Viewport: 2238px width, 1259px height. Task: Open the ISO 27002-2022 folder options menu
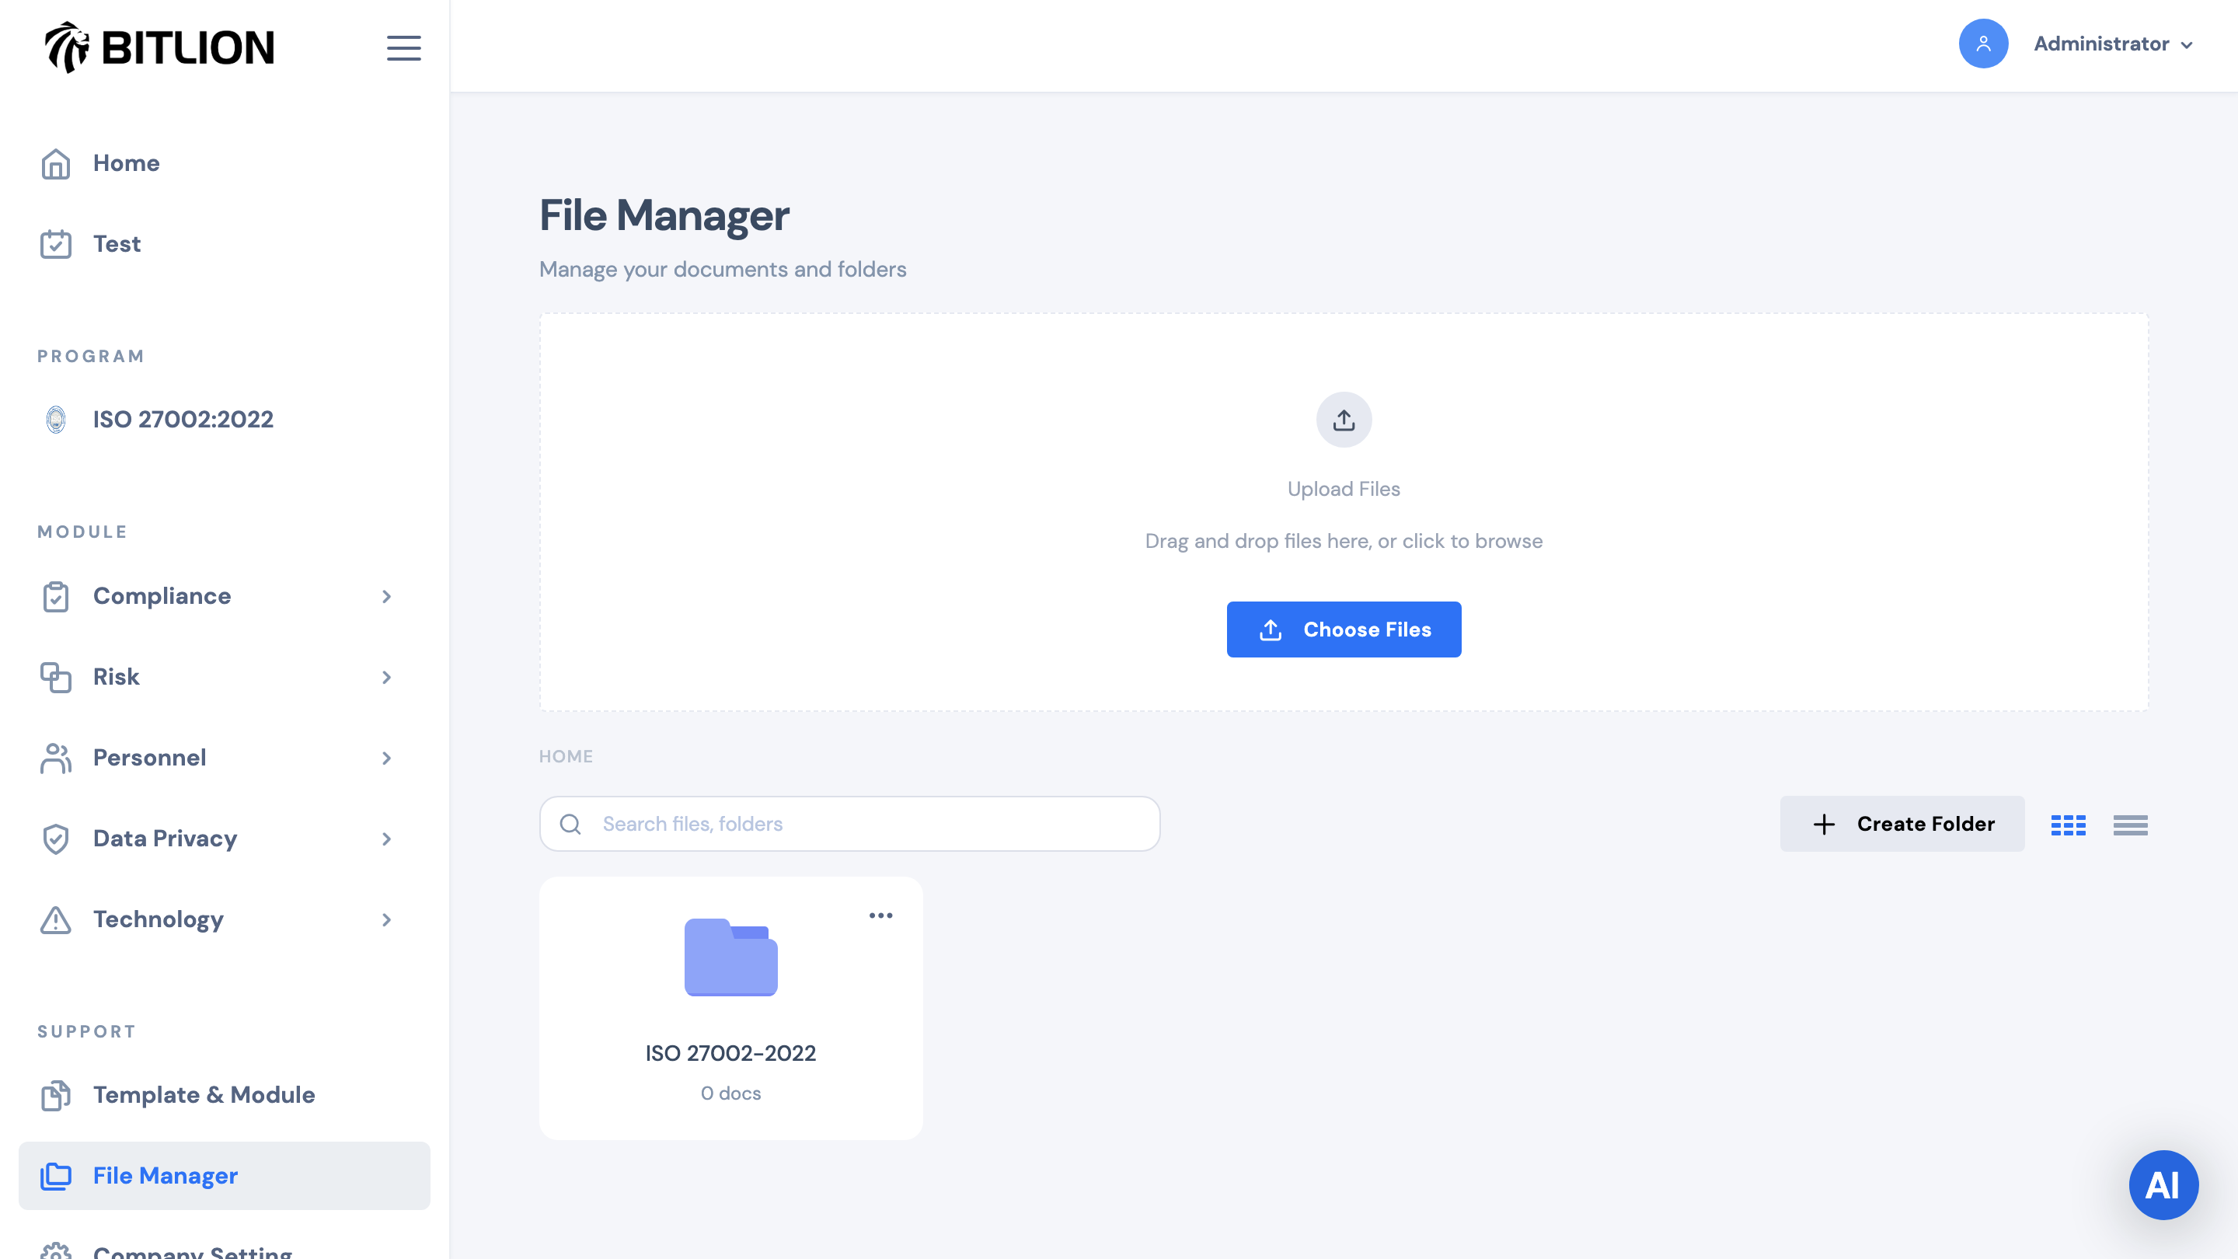click(x=881, y=915)
